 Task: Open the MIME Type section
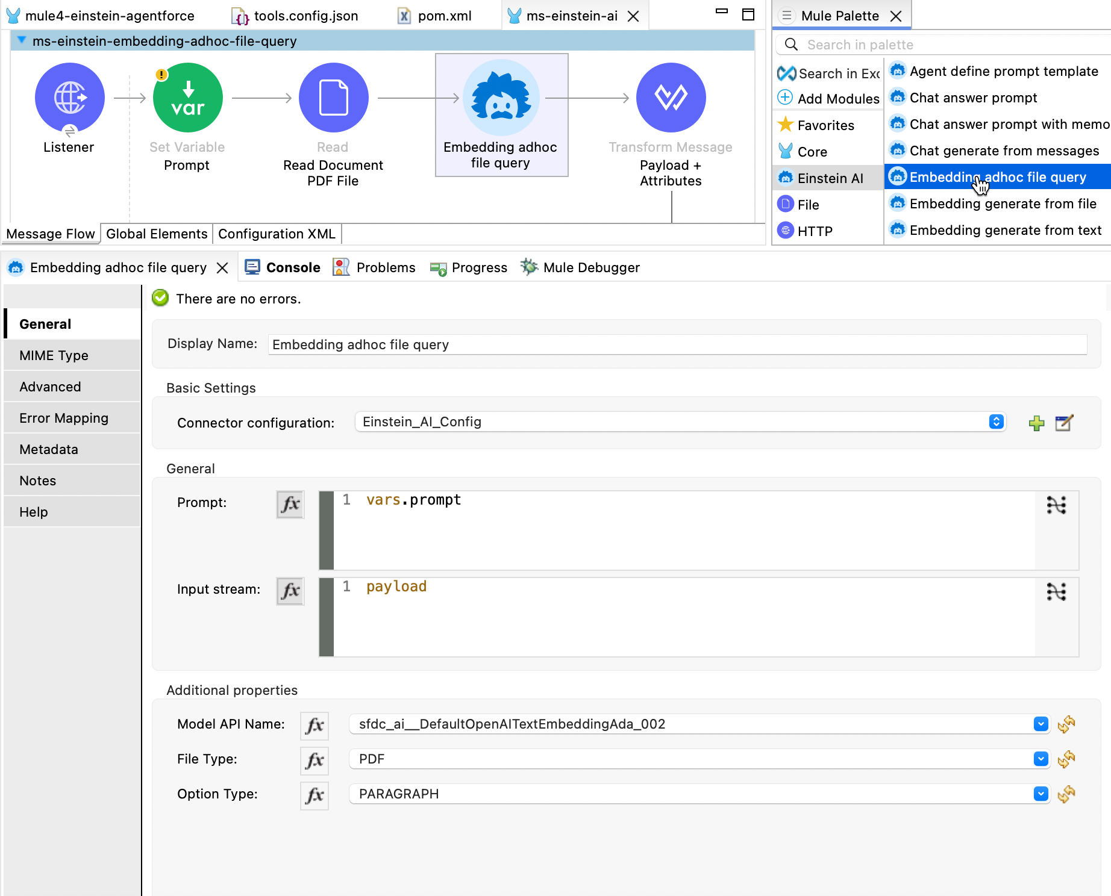pyautogui.click(x=72, y=355)
